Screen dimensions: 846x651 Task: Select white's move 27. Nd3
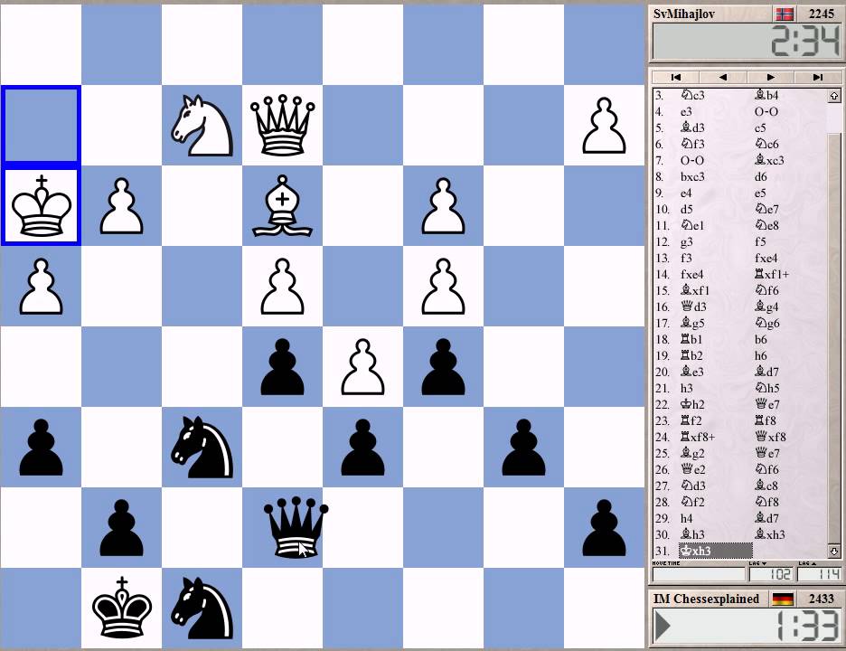click(x=692, y=486)
